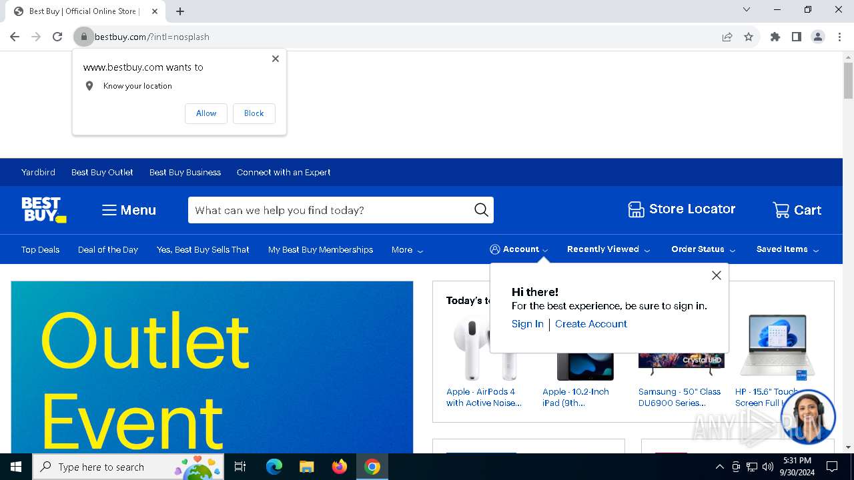The image size is (854, 480).
Task: Open the live chat agent avatar
Action: [x=807, y=417]
